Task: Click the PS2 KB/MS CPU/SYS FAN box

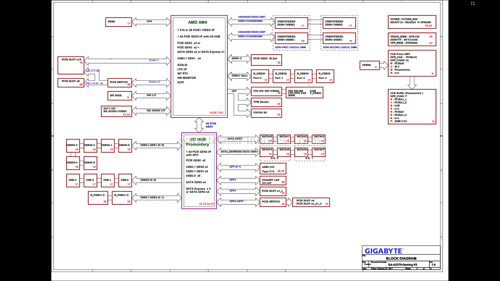Action: (305, 92)
